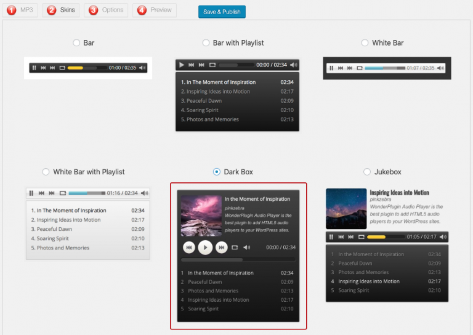Click volume icon in Jukebox preview
The height and width of the screenshot is (335, 473).
click(x=443, y=237)
